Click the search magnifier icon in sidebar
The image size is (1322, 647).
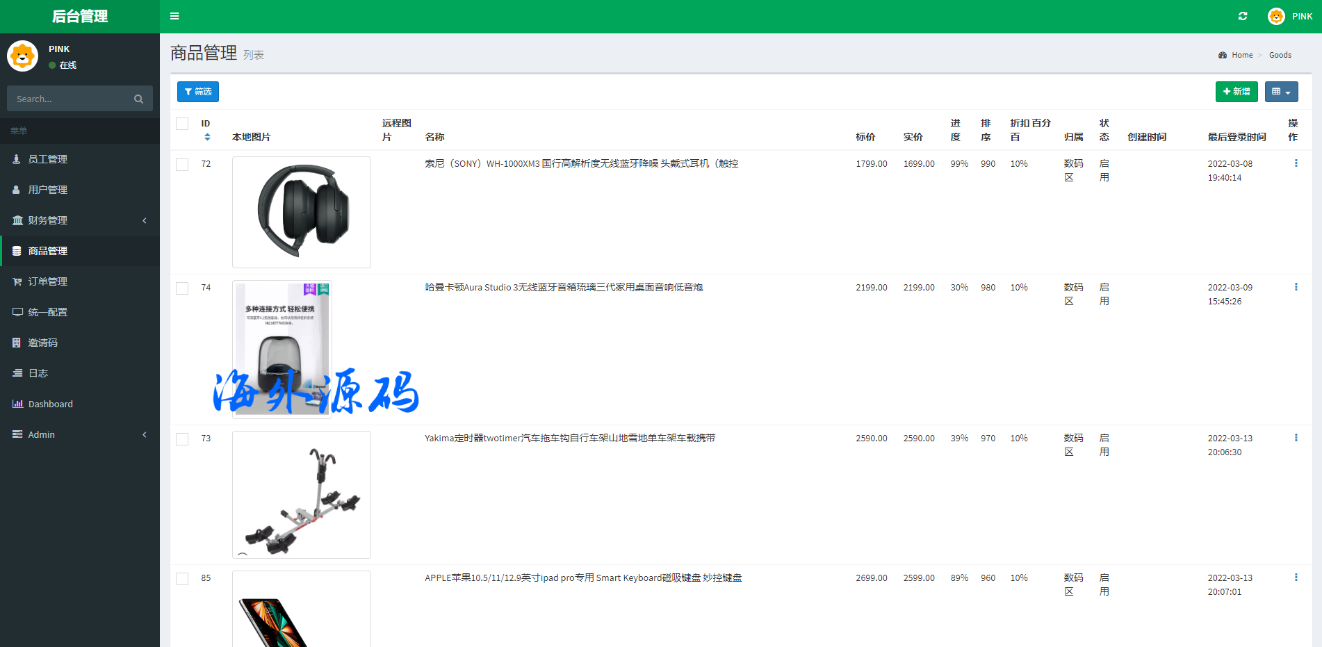(x=138, y=99)
